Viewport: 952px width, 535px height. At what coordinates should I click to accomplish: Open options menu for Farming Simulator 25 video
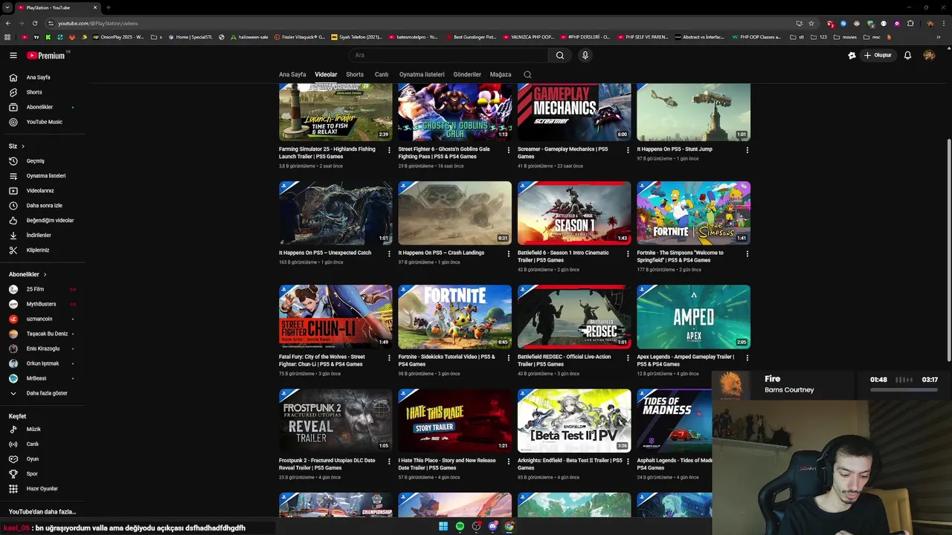pos(389,150)
